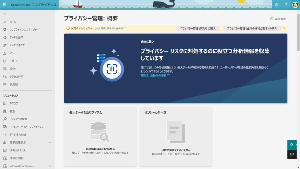Click the 試用版 gift icon
Image resolution: width=300 pixels, height=169 pixels.
coord(5,84)
